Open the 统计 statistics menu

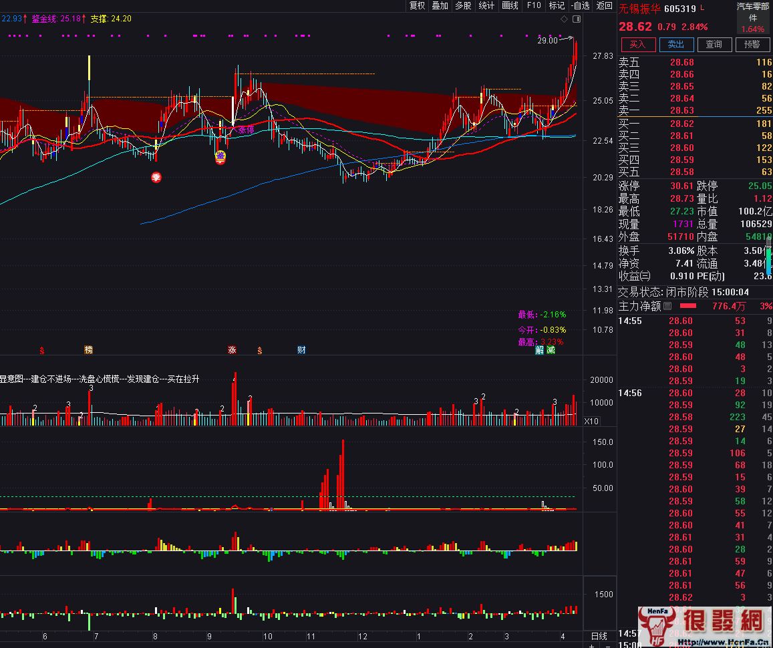pos(486,5)
